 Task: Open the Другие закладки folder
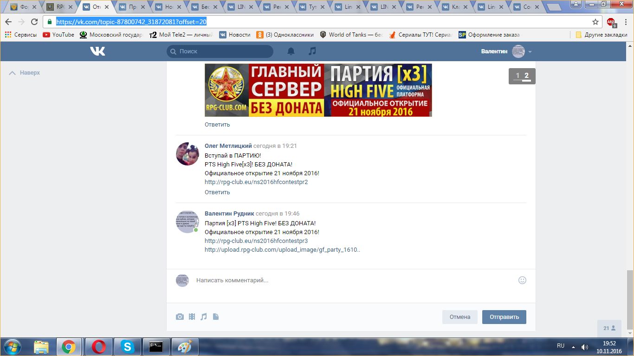601,35
